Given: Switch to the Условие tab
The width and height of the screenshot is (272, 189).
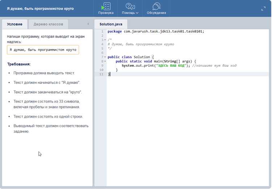Looking at the screenshot, I should click(15, 24).
